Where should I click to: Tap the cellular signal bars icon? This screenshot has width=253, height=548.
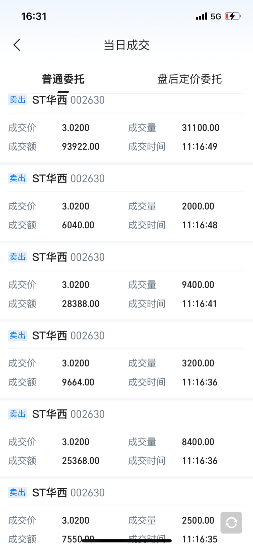[x=201, y=16]
